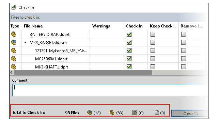Image resolution: width=218 pixels, height=122 pixels.
Task: Click the BATTERY STRAP part type icon
Action: (x=14, y=34)
